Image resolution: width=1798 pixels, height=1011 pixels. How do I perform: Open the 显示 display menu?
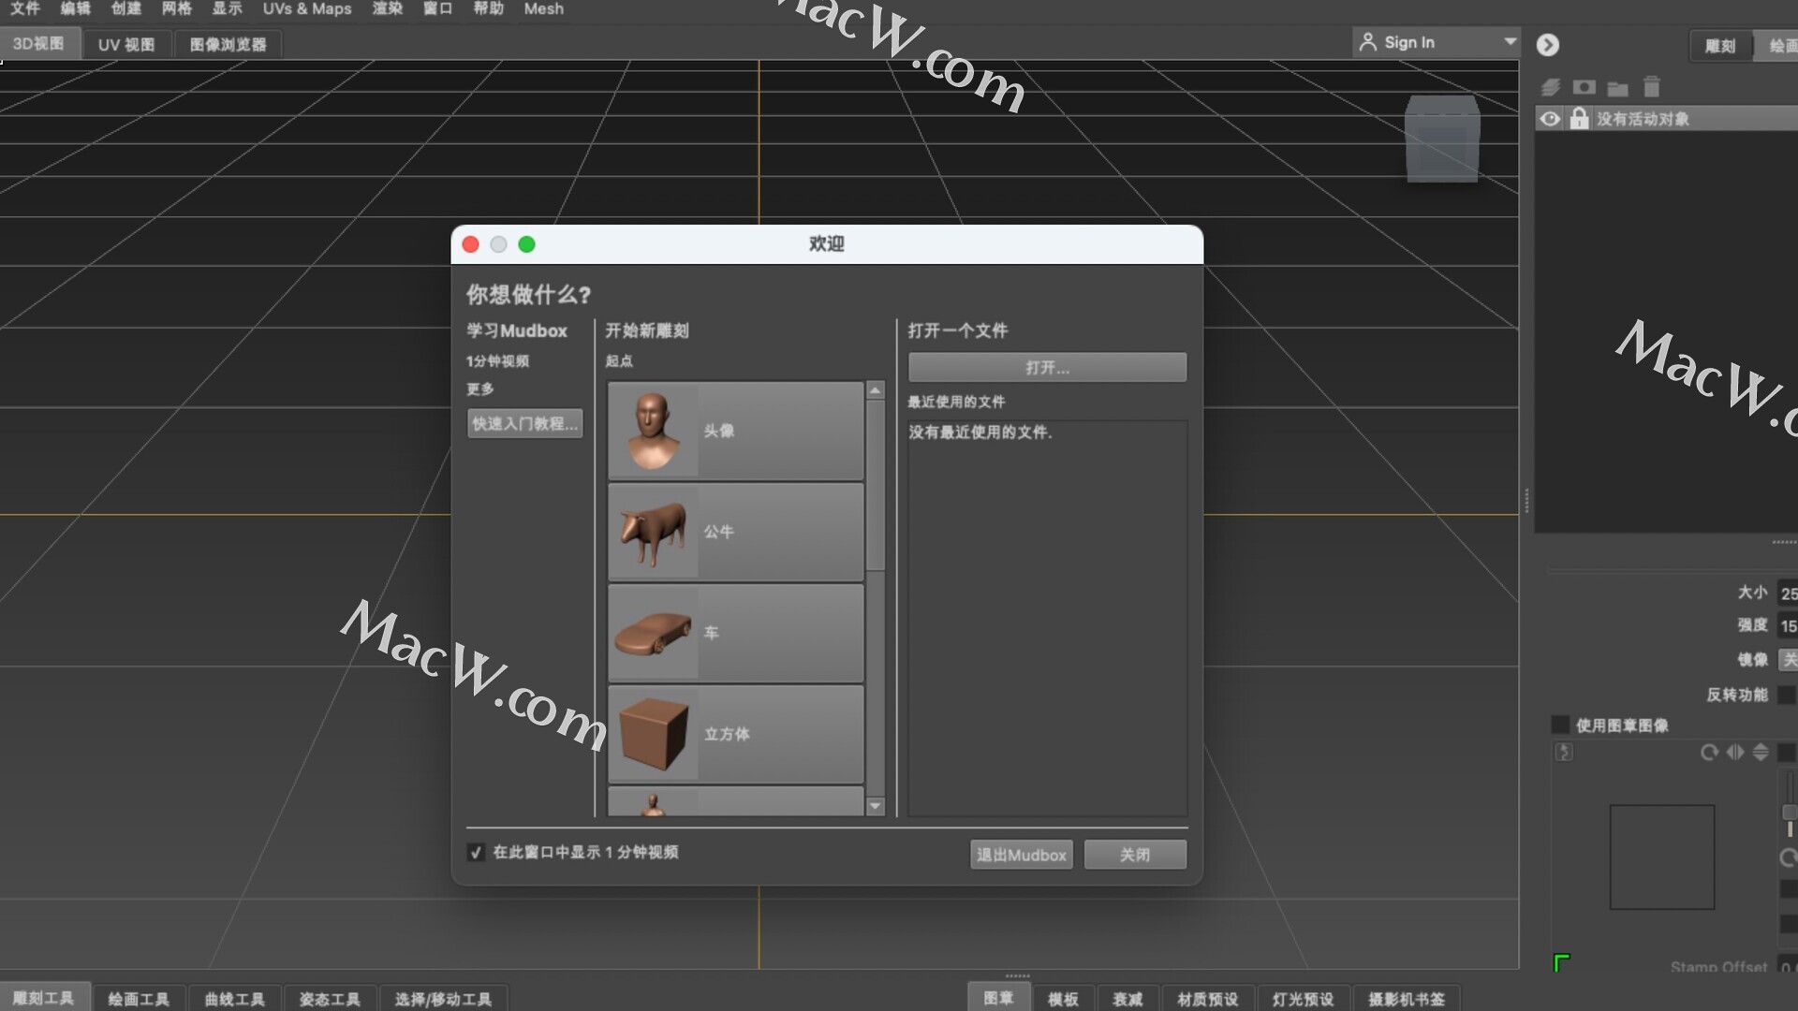(x=227, y=8)
